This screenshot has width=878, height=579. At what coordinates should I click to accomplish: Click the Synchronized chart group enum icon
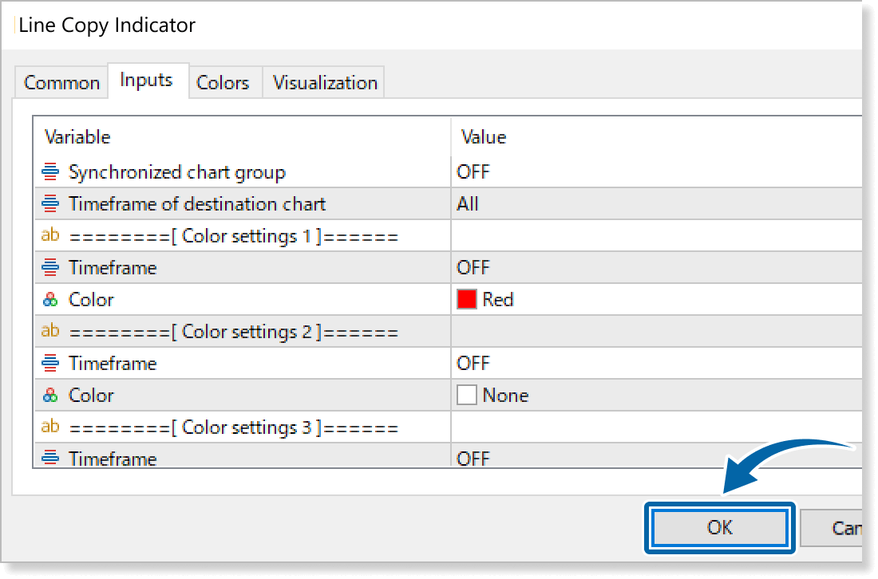click(50, 171)
